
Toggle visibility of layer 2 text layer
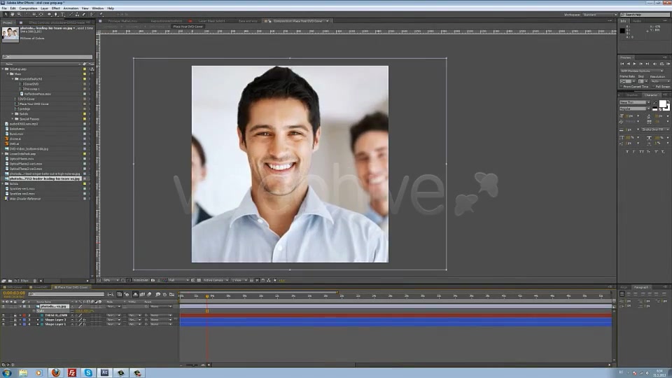[3, 316]
